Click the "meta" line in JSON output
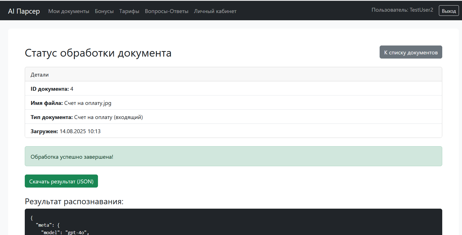The width and height of the screenshot is (462, 235). [48, 225]
